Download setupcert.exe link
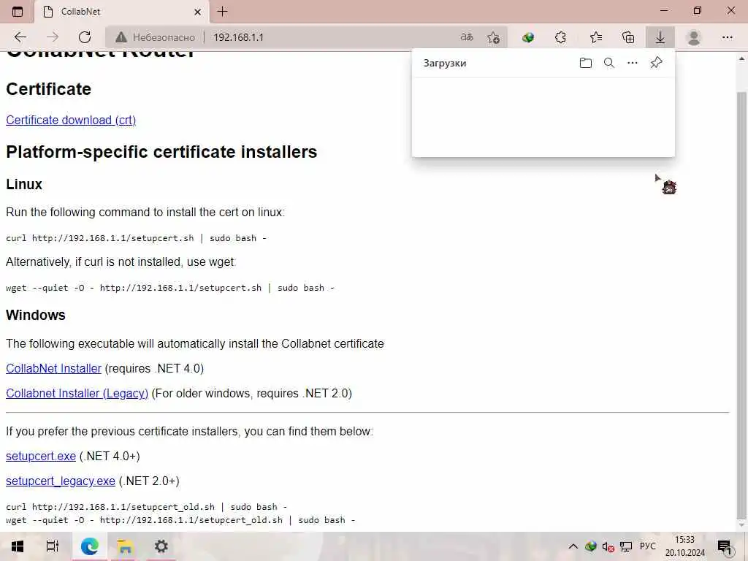 pyautogui.click(x=41, y=457)
